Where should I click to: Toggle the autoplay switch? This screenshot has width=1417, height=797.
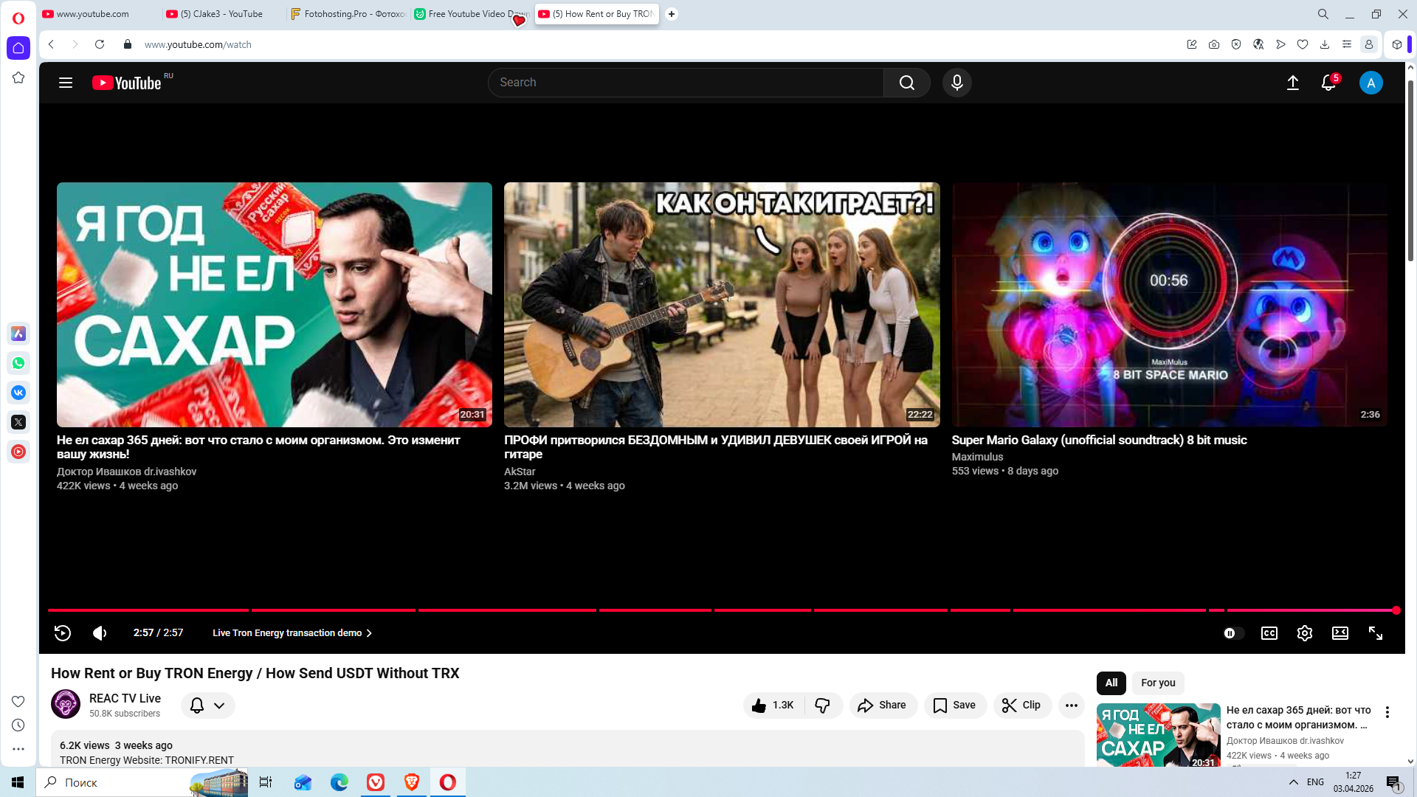1232,633
